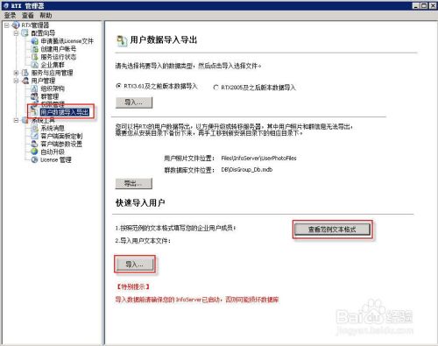The width and height of the screenshot is (438, 346).
Task: Click the RTX title bar app icon
Action: pos(6,5)
